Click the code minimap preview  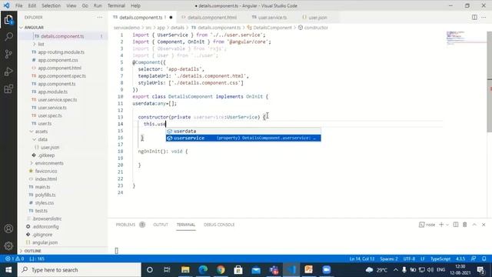click(466, 38)
